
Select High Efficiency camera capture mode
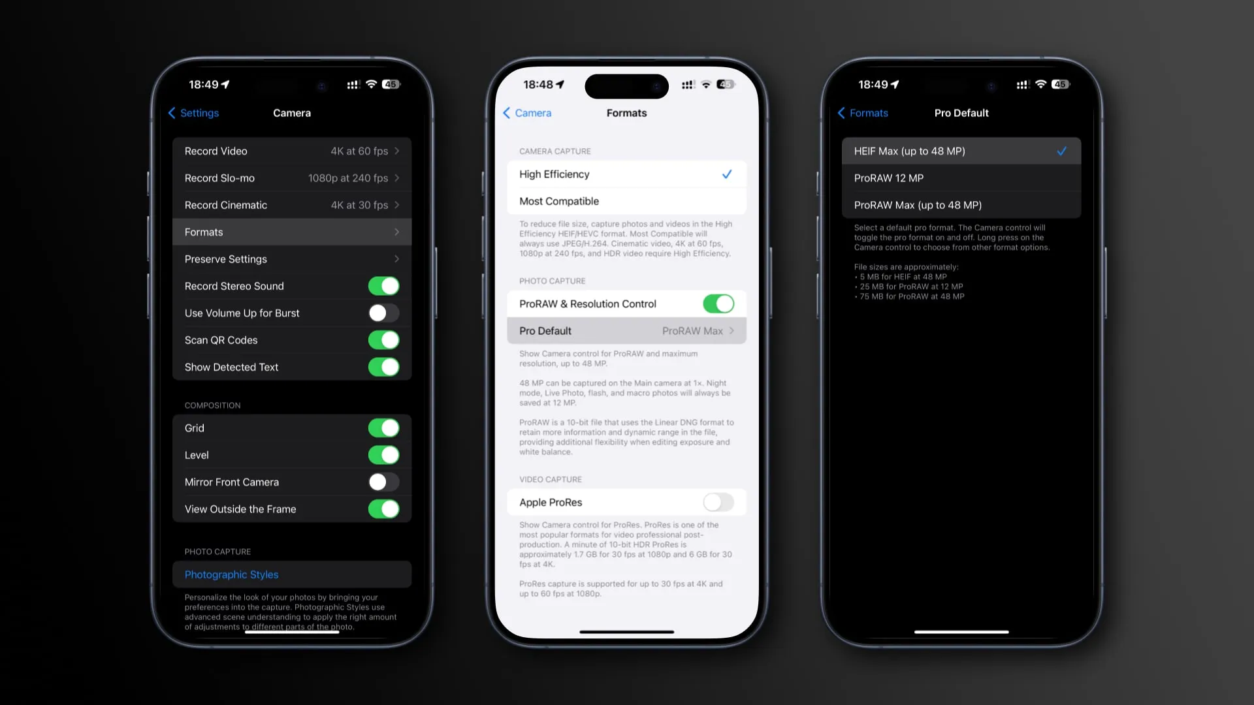pyautogui.click(x=626, y=173)
